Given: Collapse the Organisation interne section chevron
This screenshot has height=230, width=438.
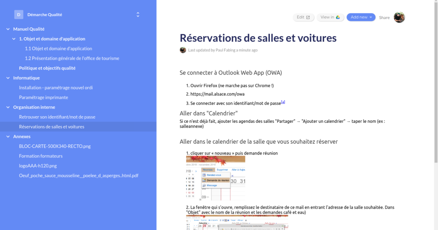Looking at the screenshot, I should [x=8, y=107].
